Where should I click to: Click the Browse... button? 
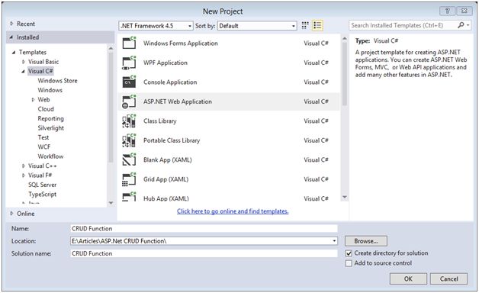coord(366,241)
